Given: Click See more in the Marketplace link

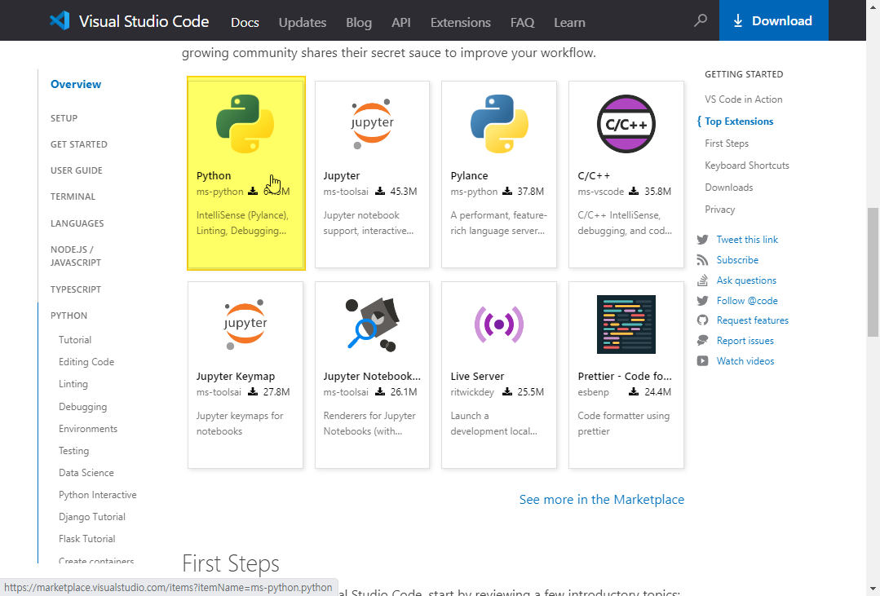Looking at the screenshot, I should click(x=602, y=500).
